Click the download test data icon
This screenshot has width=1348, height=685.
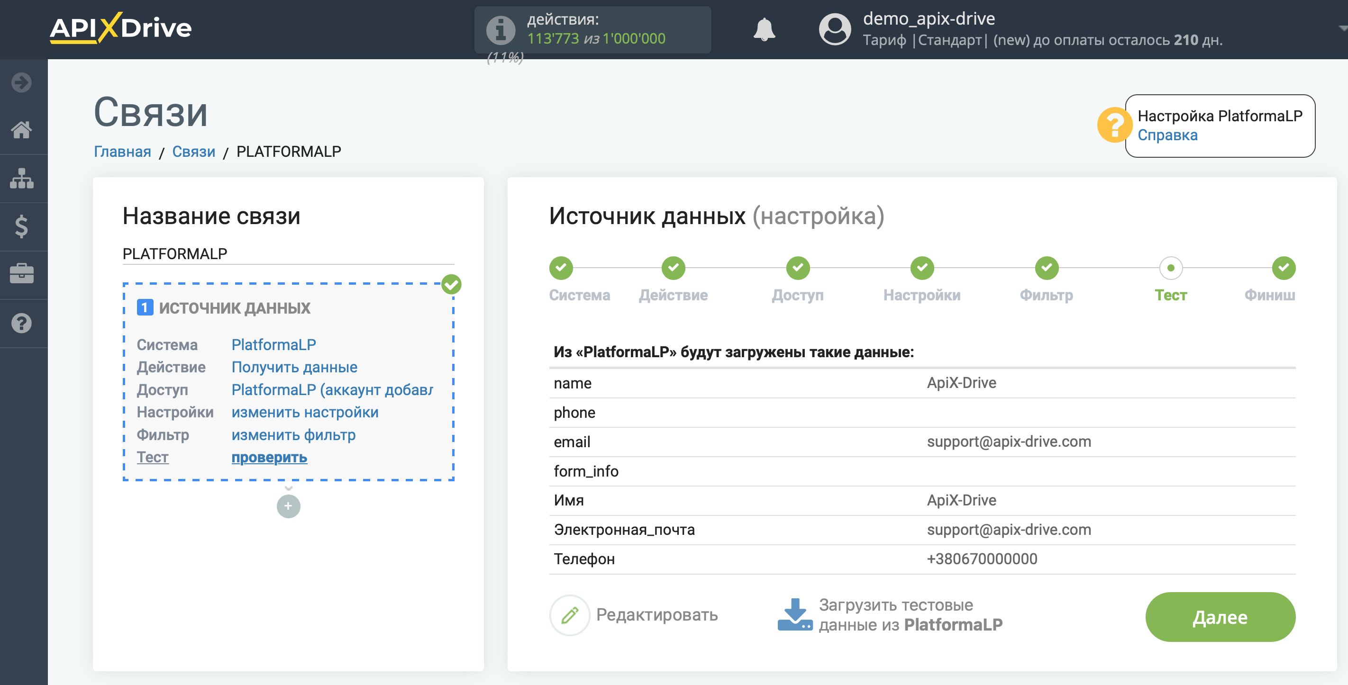795,614
